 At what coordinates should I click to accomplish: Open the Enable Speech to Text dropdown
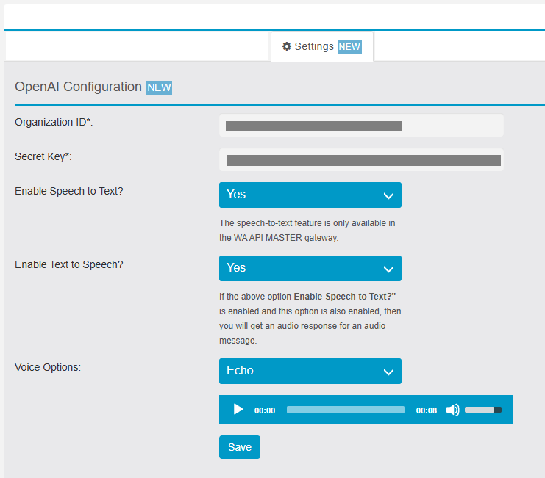pyautogui.click(x=310, y=195)
